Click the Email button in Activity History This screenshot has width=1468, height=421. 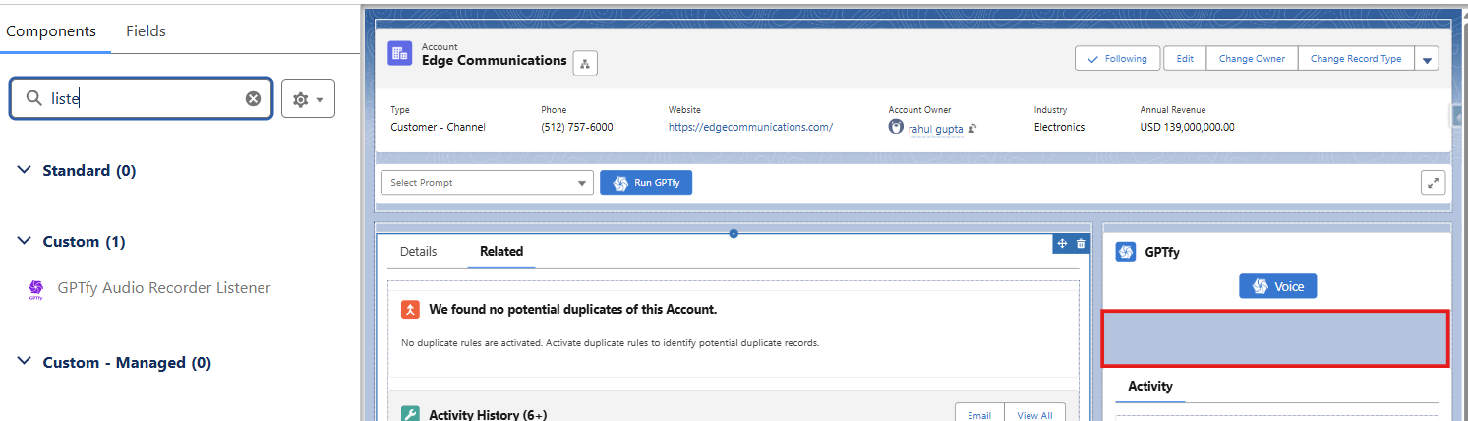[979, 415]
